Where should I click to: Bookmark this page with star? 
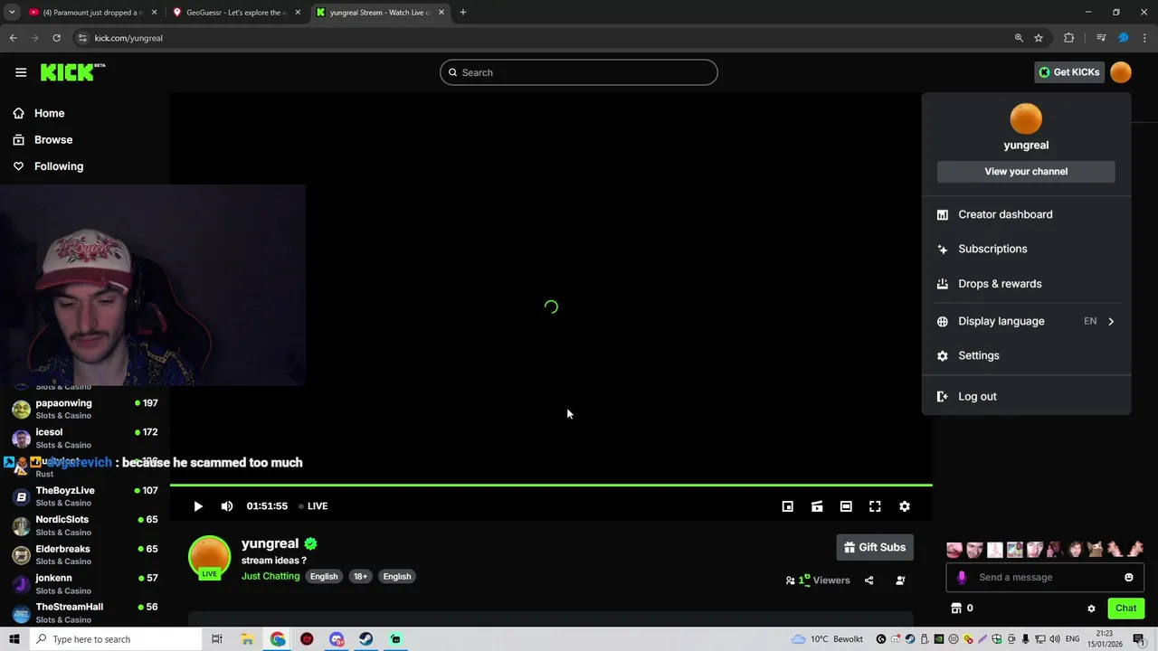[x=1039, y=38]
